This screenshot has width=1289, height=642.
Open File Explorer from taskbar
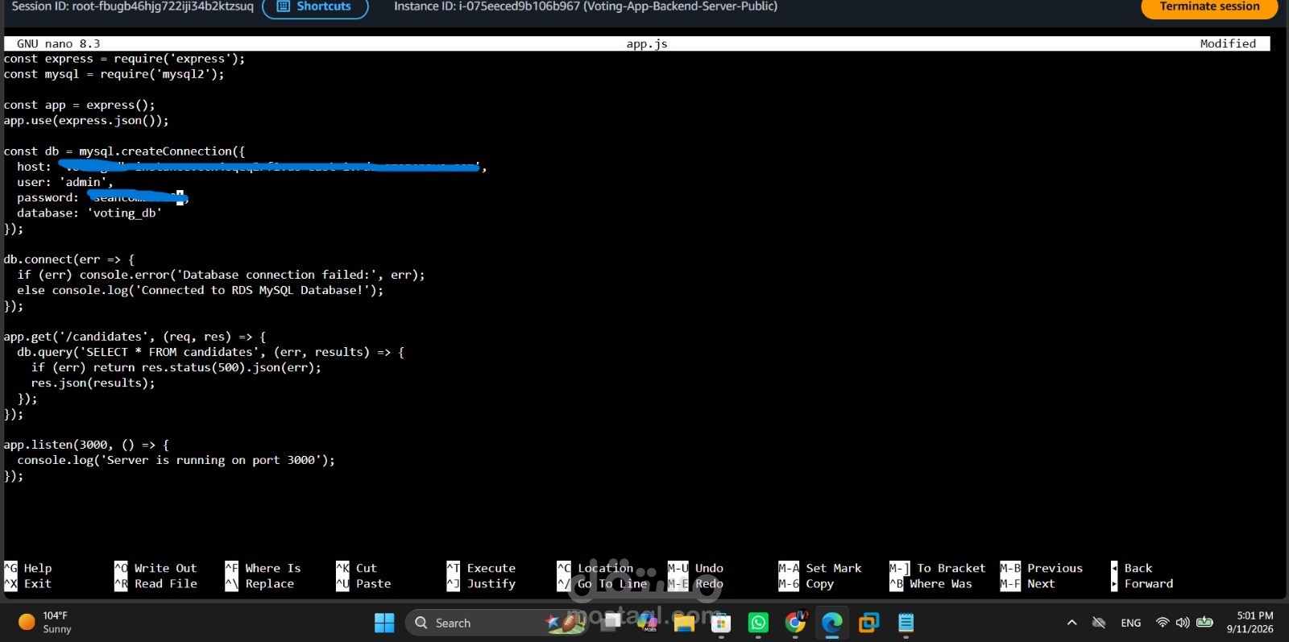(684, 623)
